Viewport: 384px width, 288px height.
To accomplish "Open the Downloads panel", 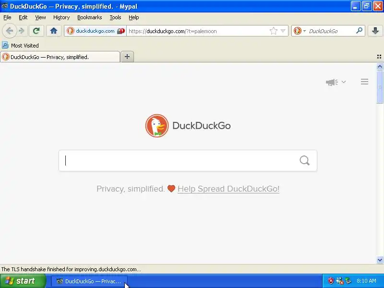I will click(375, 31).
